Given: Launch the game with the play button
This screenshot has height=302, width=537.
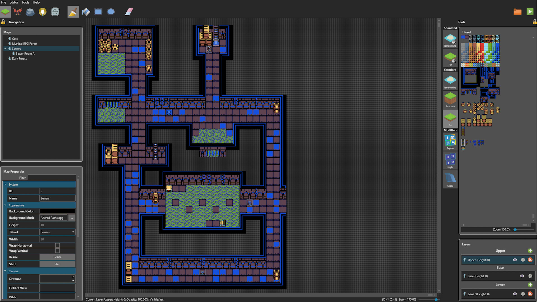Looking at the screenshot, I should [530, 11].
